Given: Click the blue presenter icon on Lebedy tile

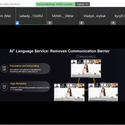Looking at the screenshot, I should coord(17,23).
